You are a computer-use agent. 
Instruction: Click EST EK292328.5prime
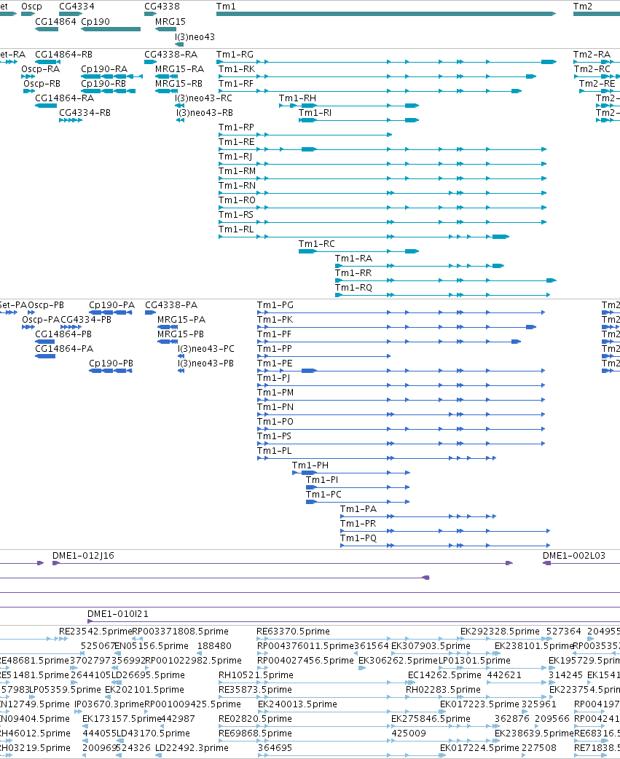point(500,632)
